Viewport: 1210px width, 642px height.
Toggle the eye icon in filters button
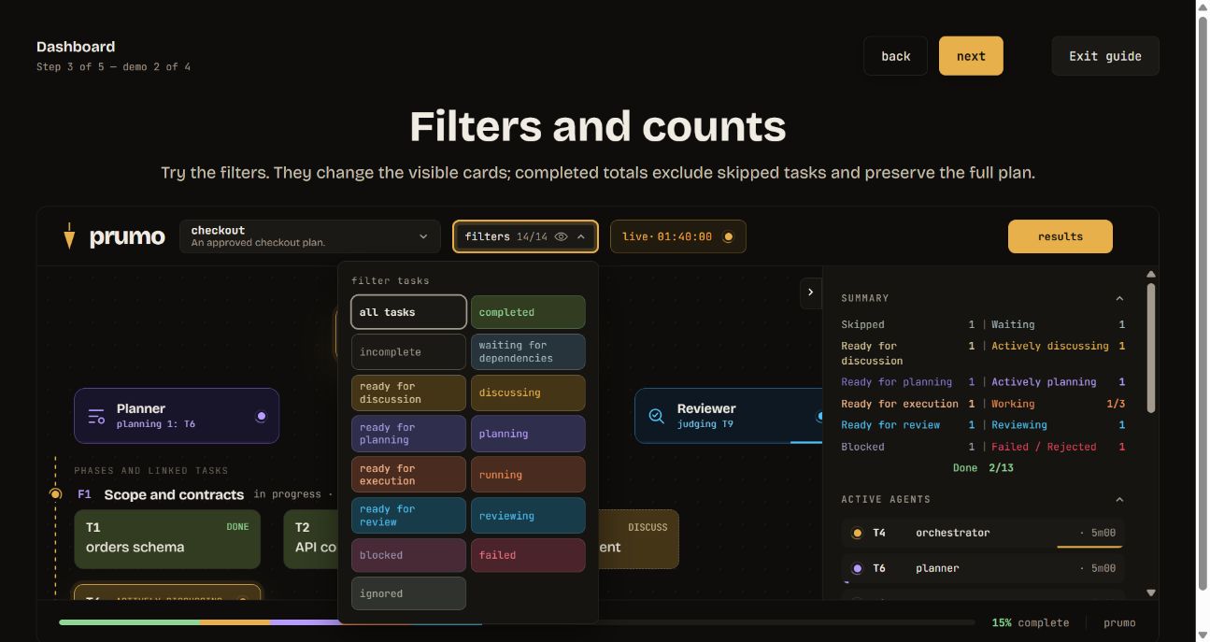(x=561, y=236)
